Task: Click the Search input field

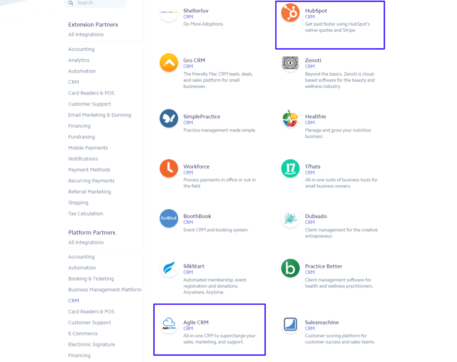Action: pyautogui.click(x=95, y=3)
